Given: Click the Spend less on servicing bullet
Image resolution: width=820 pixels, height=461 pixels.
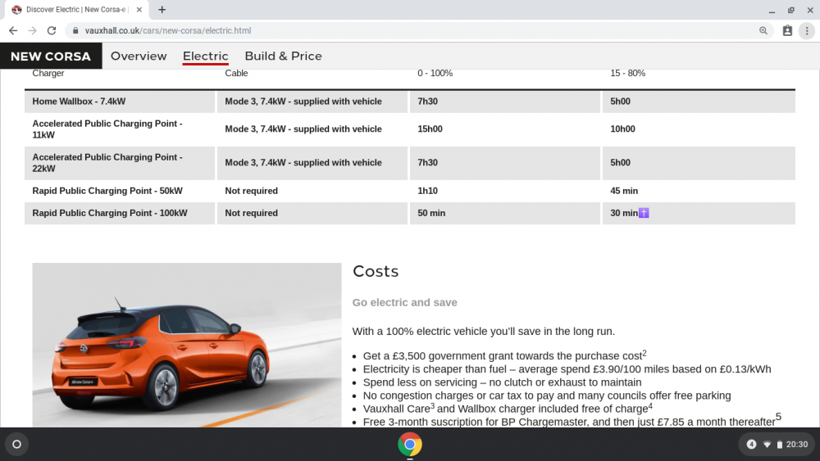Looking at the screenshot, I should [502, 382].
